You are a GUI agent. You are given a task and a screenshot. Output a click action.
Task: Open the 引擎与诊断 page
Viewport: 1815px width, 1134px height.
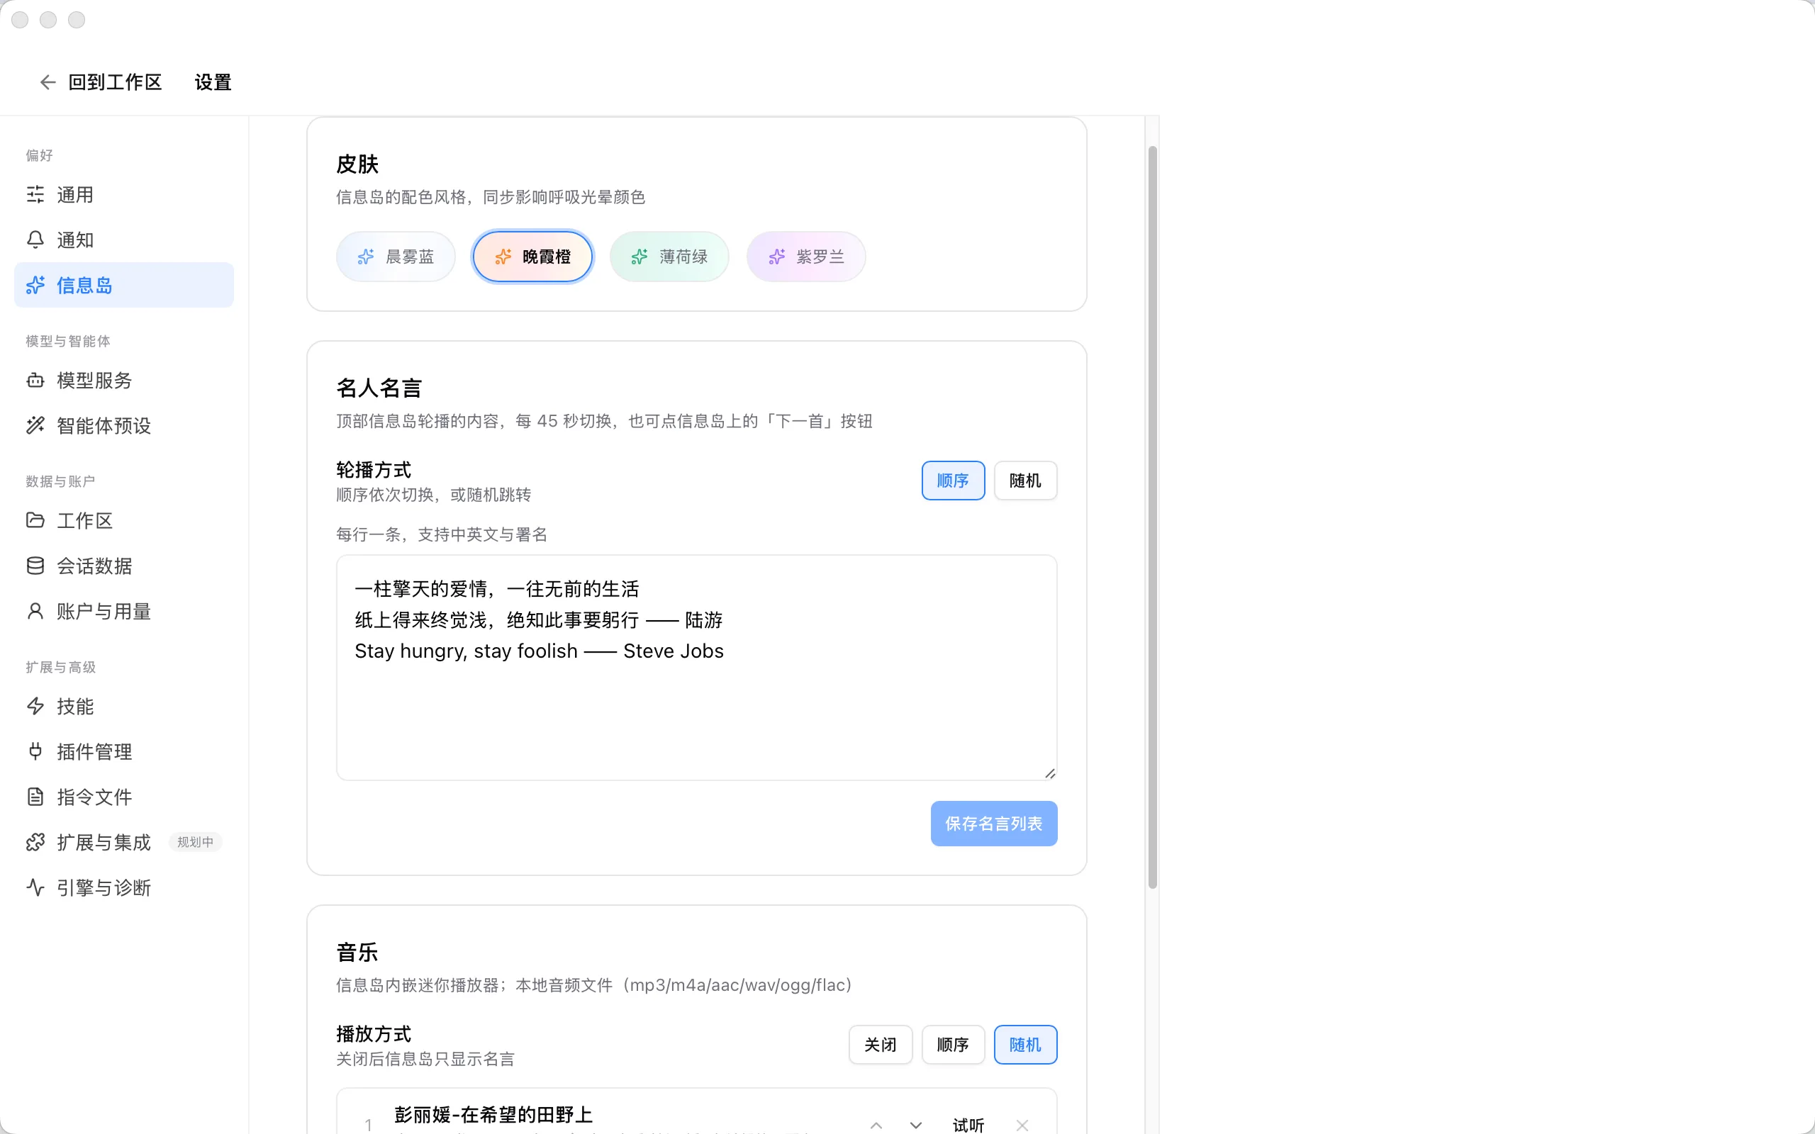pyautogui.click(x=124, y=887)
